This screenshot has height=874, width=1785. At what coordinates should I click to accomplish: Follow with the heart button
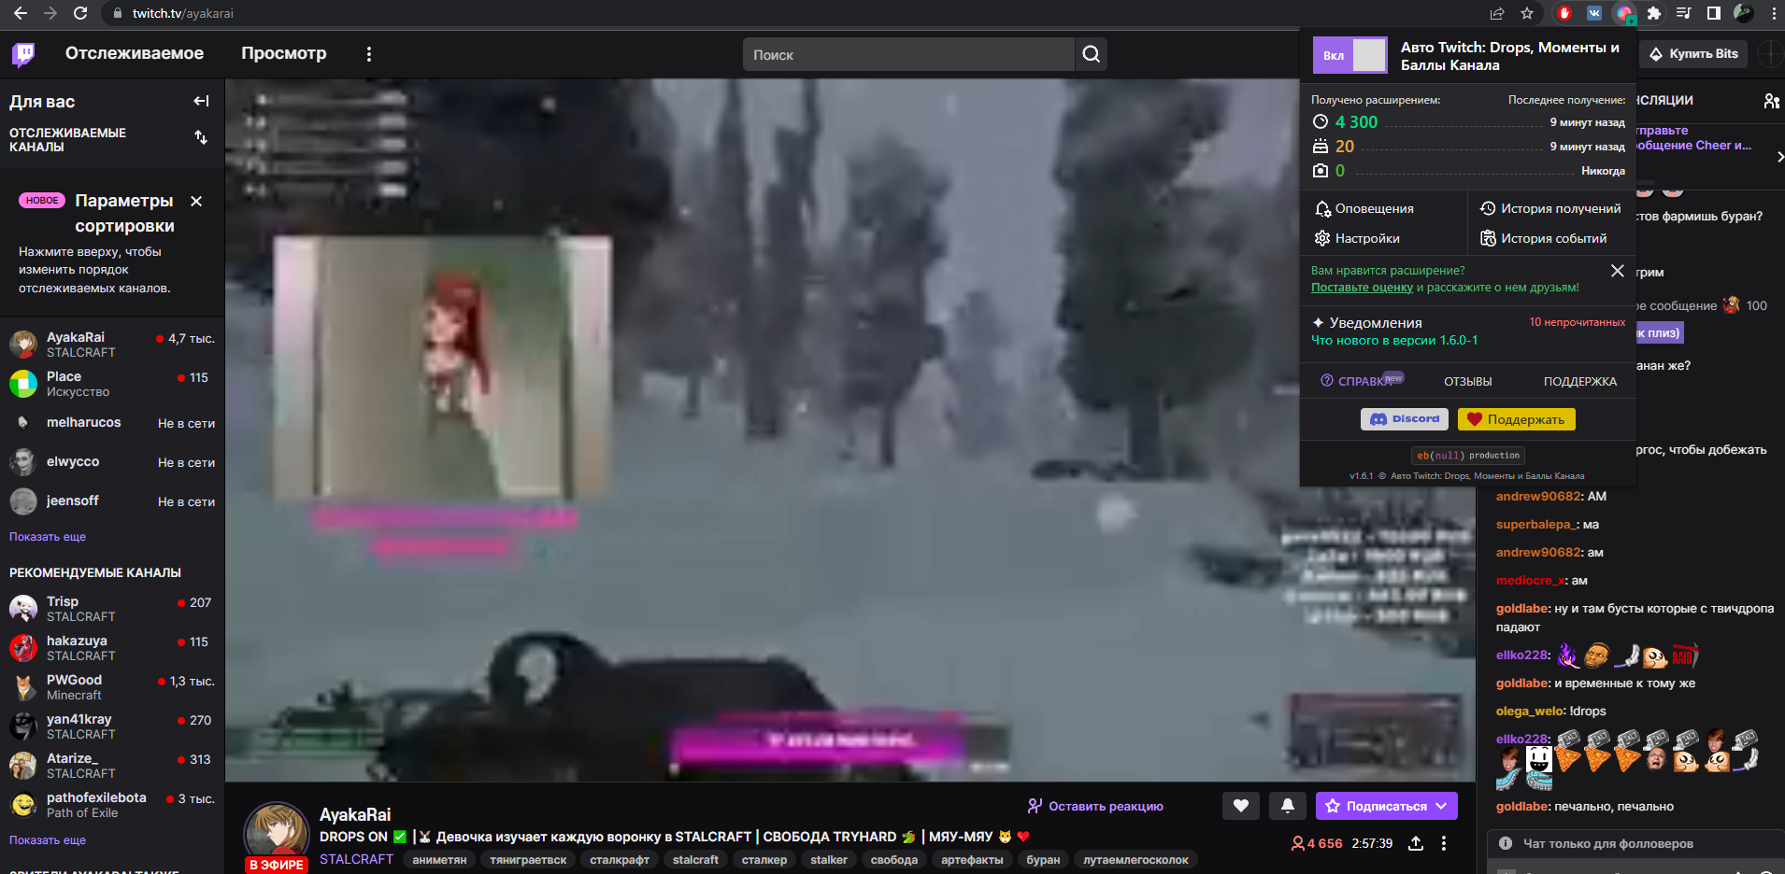coord(1241,806)
